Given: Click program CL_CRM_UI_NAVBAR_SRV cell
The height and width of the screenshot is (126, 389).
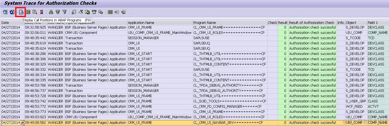Looking at the screenshot, I should (230, 123).
